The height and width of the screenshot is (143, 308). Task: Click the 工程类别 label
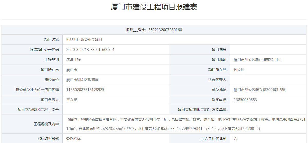tap(52, 60)
